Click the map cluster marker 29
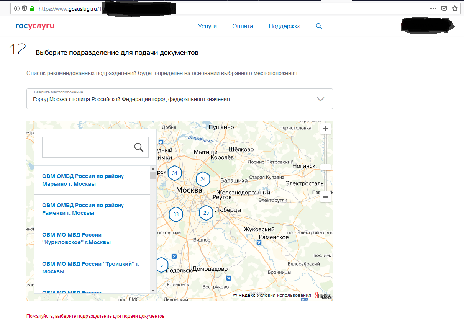This screenshot has width=464, height=330. click(206, 213)
